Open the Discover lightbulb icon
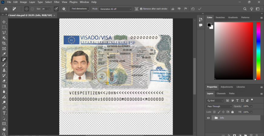 pyautogui.click(x=251, y=9)
